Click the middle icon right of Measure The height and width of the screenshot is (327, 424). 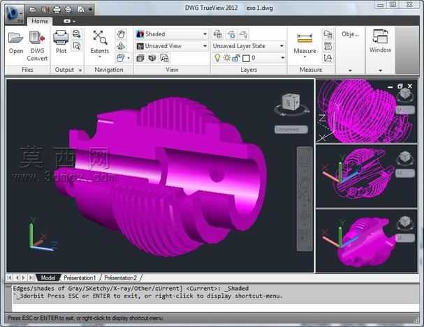coord(328,46)
